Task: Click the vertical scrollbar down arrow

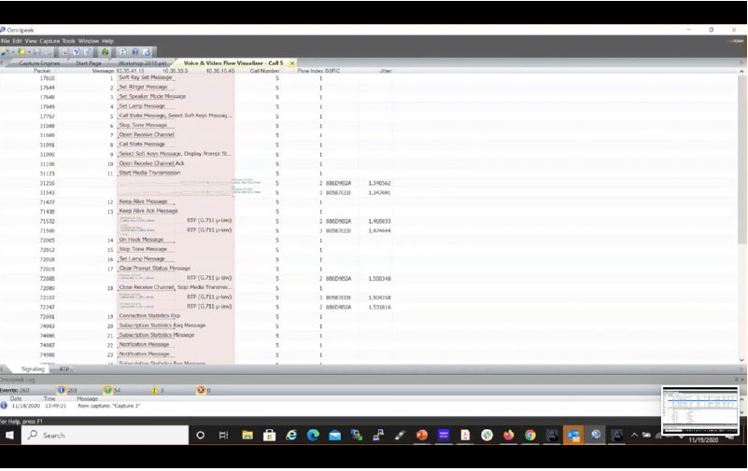Action: (x=742, y=360)
